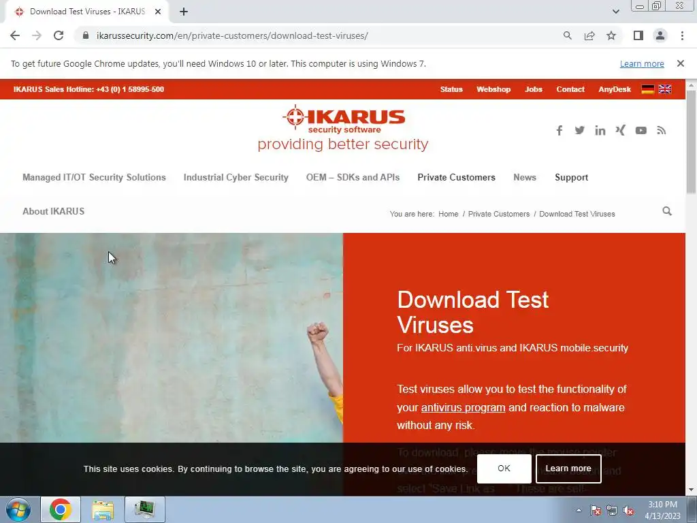Screen dimensions: 697x523
Task: Open the IKARUS YouTube icon
Action: [x=641, y=130]
